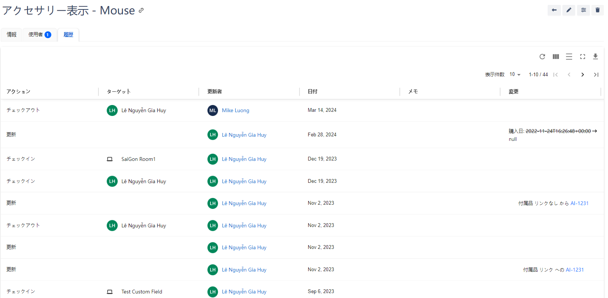
Task: Change table row density
Action: tap(569, 57)
